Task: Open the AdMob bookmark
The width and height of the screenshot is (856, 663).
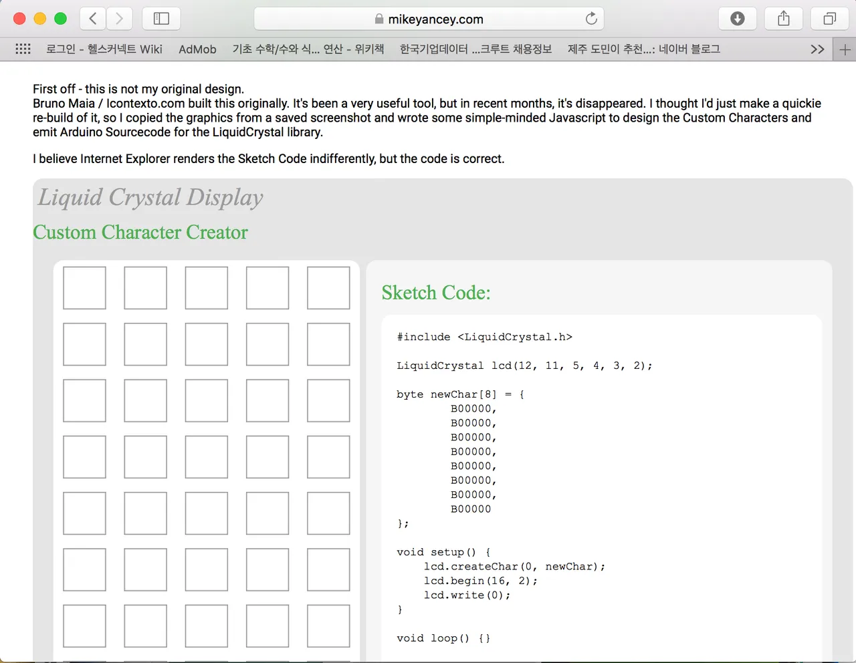Action: pos(197,49)
